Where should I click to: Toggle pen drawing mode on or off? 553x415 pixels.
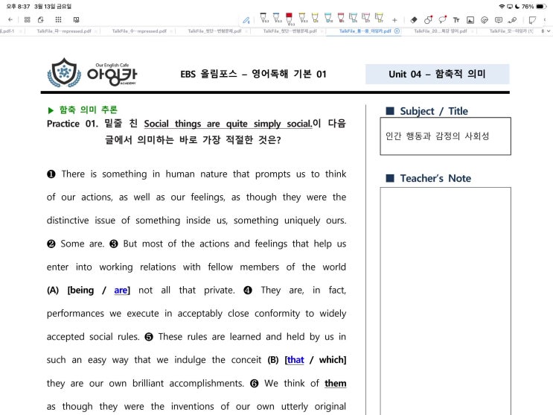246,19
